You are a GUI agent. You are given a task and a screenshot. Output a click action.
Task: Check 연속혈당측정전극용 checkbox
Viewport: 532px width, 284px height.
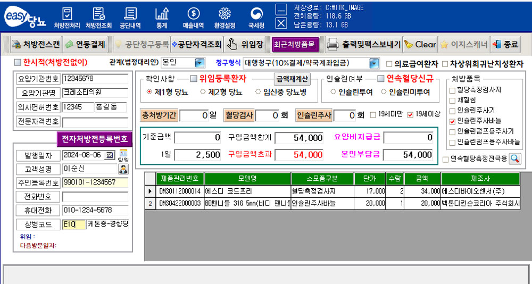[x=445, y=160]
